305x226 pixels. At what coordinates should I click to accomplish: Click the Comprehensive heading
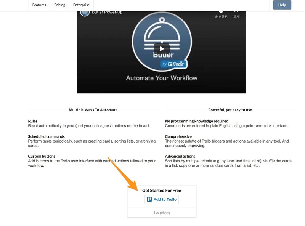(x=178, y=136)
